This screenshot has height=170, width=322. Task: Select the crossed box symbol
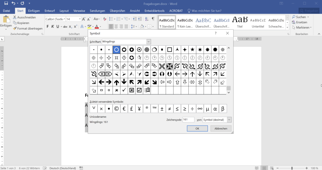point(132,90)
